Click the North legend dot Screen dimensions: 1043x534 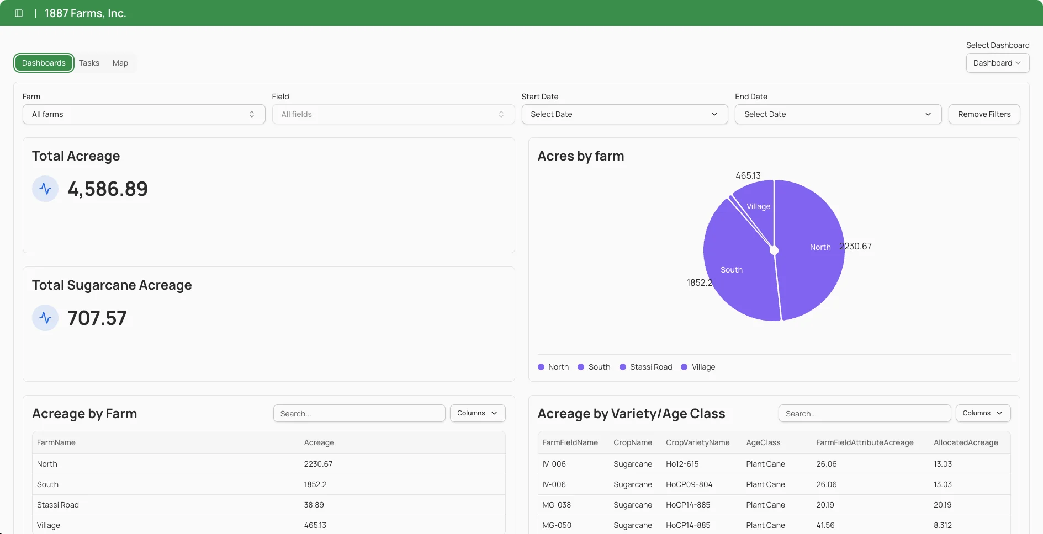[x=541, y=367]
